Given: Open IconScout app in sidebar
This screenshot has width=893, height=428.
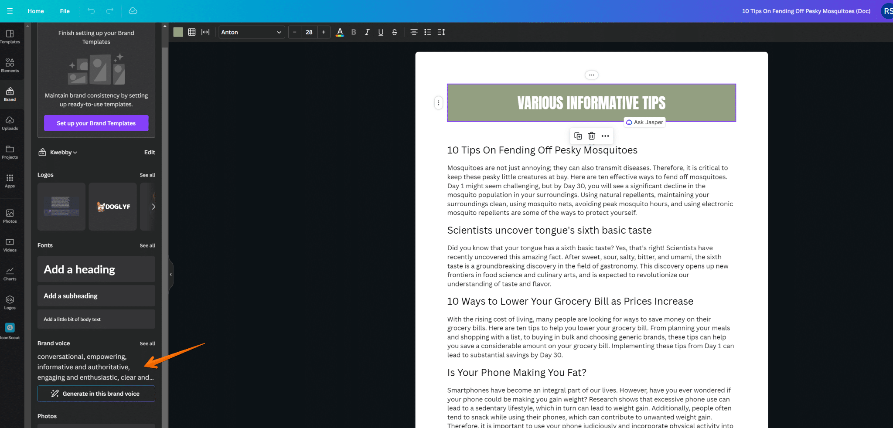Looking at the screenshot, I should [x=10, y=331].
